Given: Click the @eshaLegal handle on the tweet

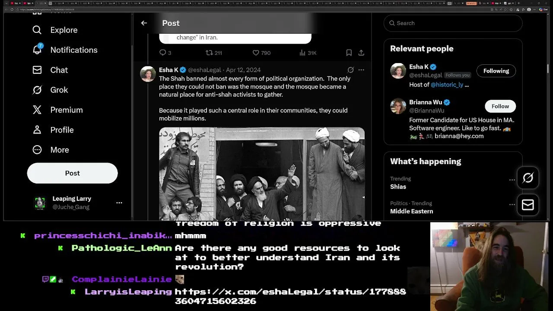Looking at the screenshot, I should click(x=204, y=70).
